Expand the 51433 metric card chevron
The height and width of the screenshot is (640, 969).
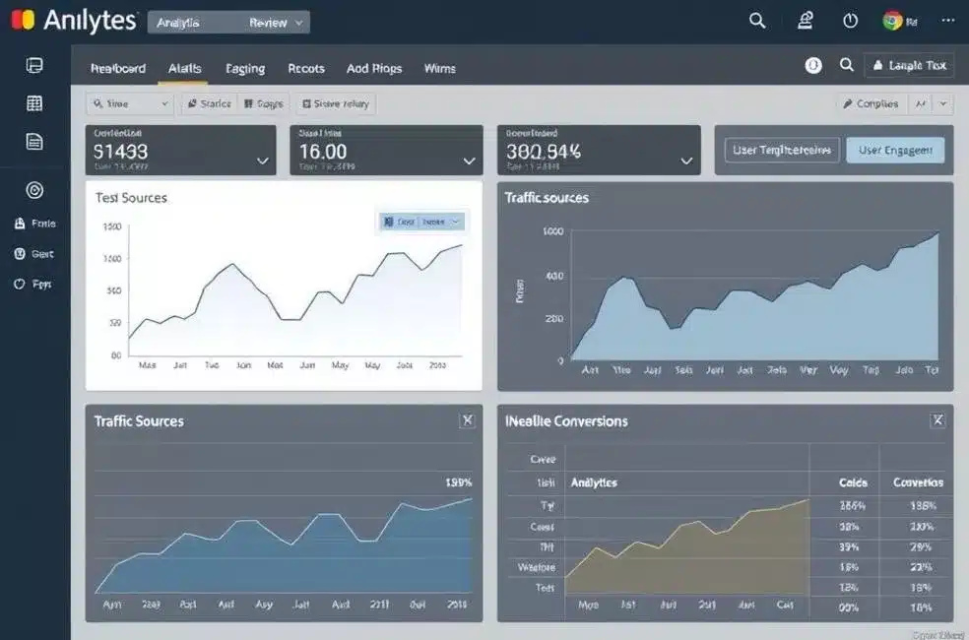[x=262, y=160]
